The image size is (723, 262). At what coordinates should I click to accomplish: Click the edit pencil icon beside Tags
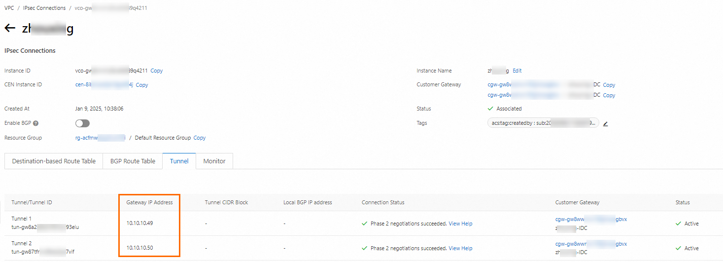[x=605, y=124]
